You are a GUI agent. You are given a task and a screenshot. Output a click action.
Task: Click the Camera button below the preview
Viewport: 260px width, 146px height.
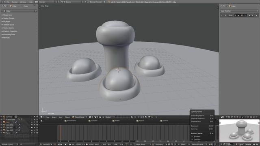click(x=248, y=144)
